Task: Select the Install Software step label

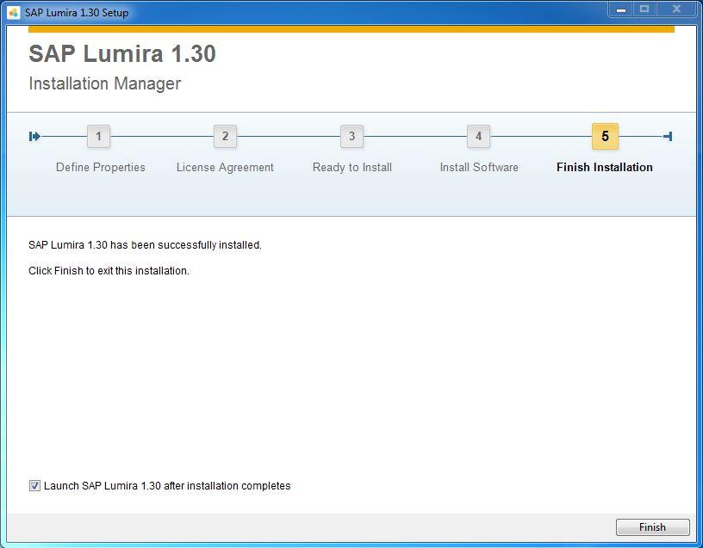Action: 479,168
